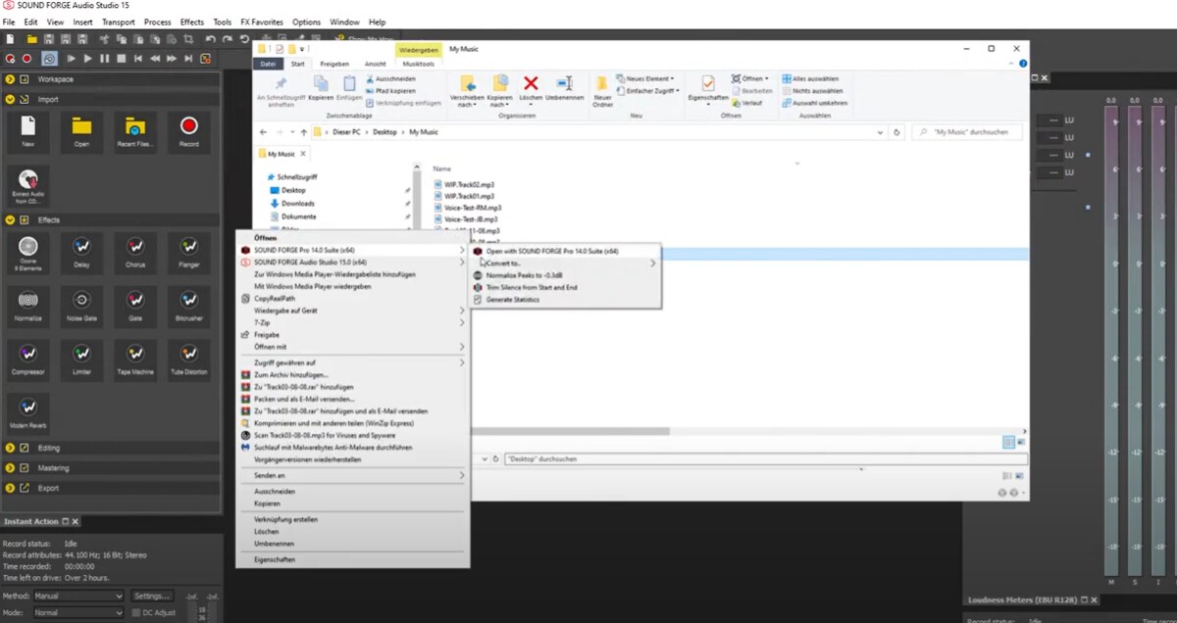The image size is (1177, 623).
Task: Collapse the Effects section
Action: [10, 220]
